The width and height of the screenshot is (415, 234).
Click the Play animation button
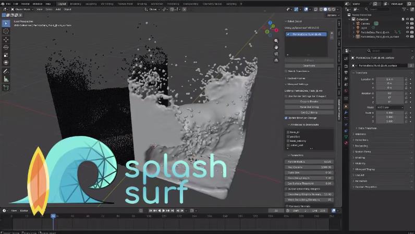(163, 211)
